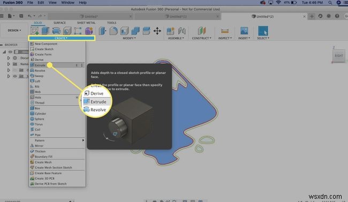Open the File icon dropdown arrow
The width and height of the screenshot is (348, 202).
click(14, 16)
